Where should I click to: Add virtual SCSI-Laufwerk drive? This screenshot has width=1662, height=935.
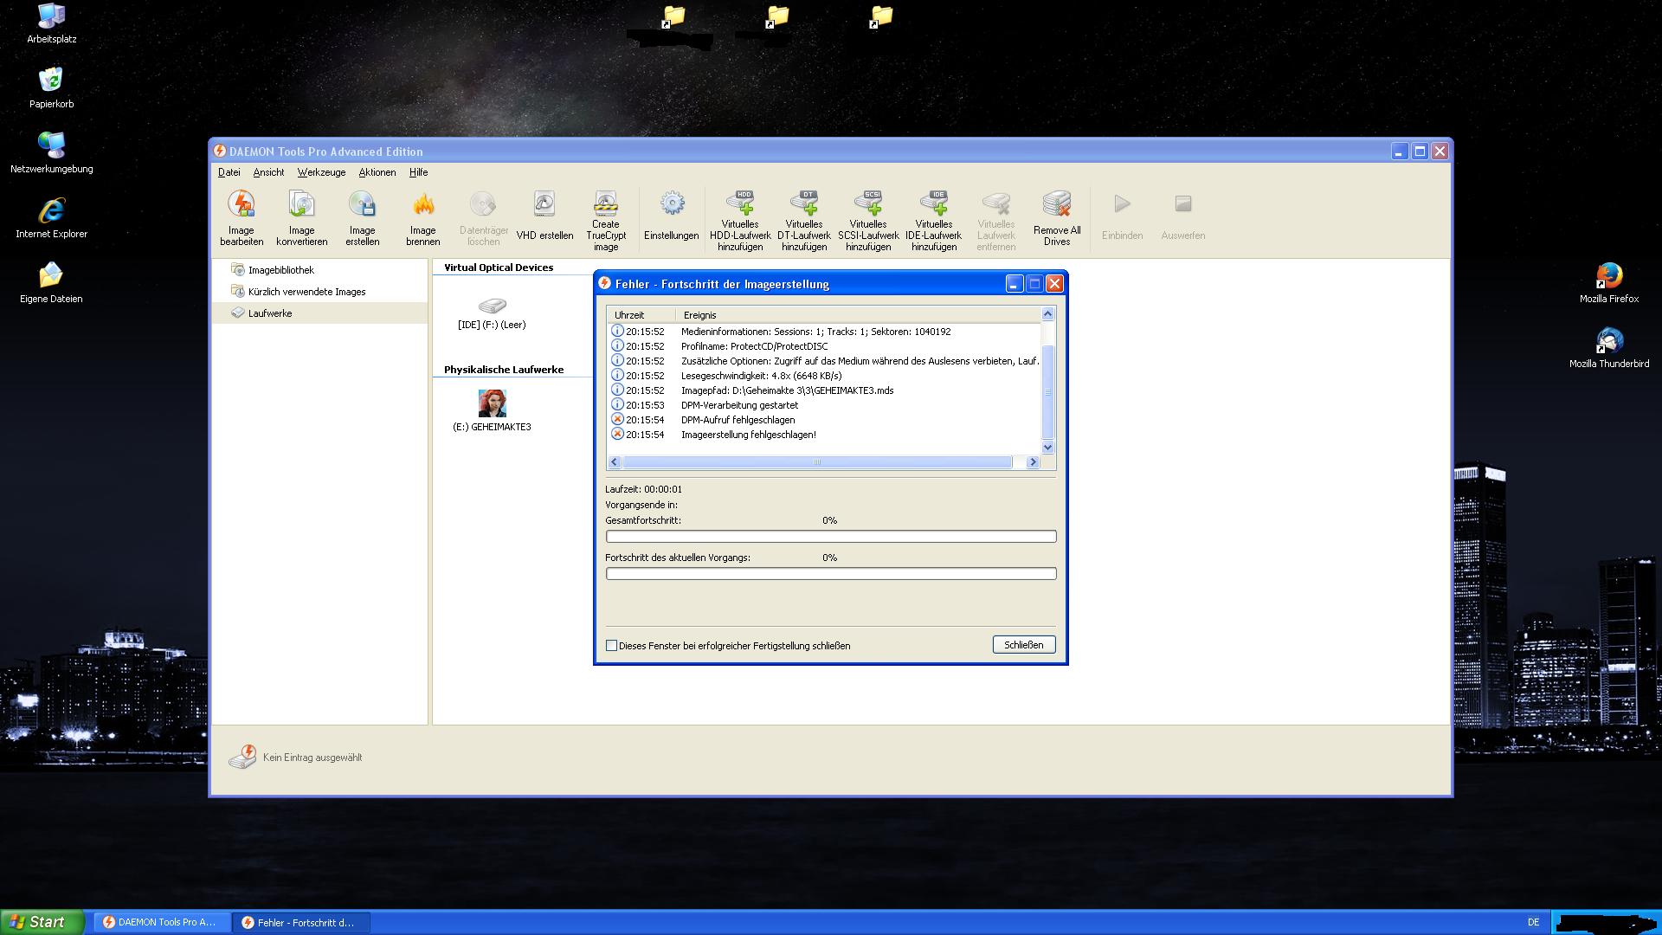coord(868,205)
